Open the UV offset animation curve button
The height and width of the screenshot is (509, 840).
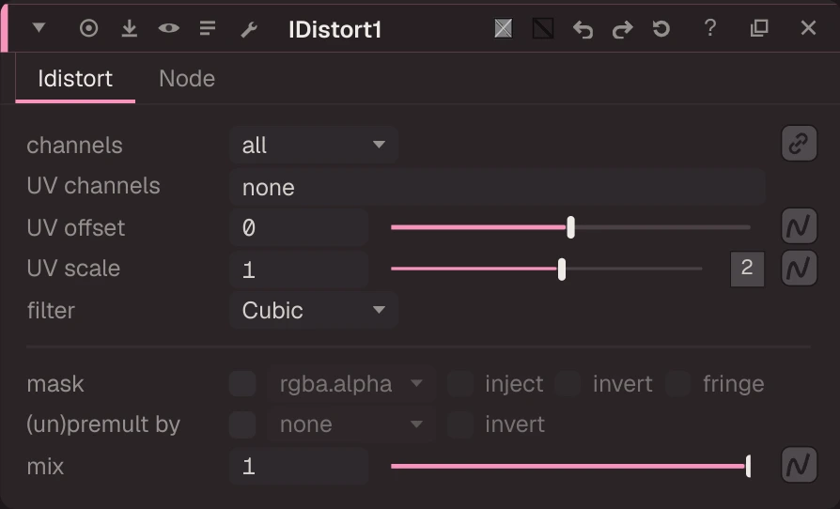click(x=799, y=226)
